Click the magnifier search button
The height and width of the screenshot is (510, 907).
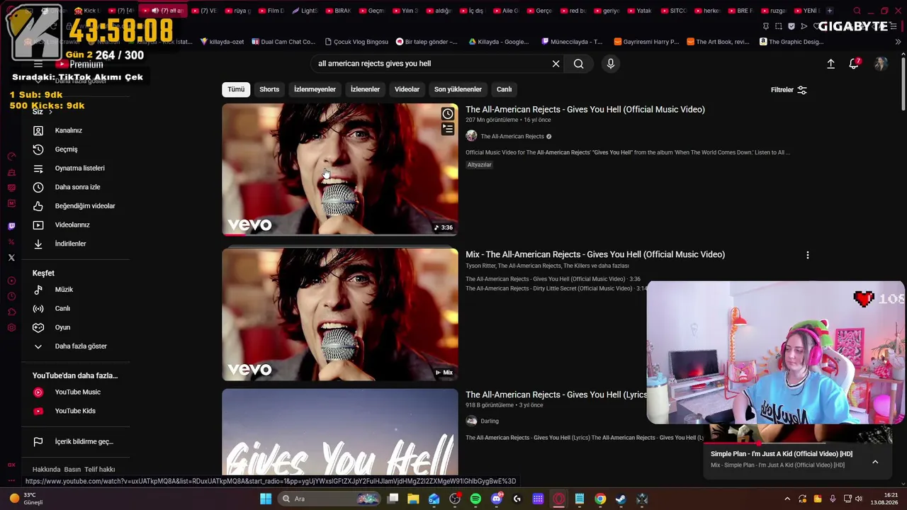tap(579, 64)
